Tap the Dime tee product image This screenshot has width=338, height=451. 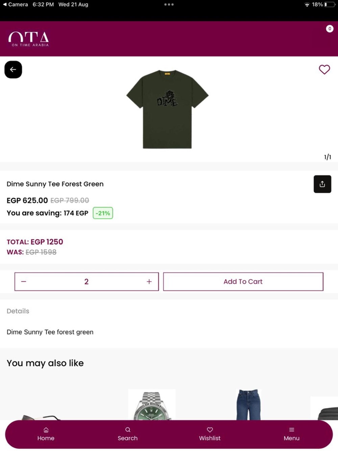(x=167, y=109)
